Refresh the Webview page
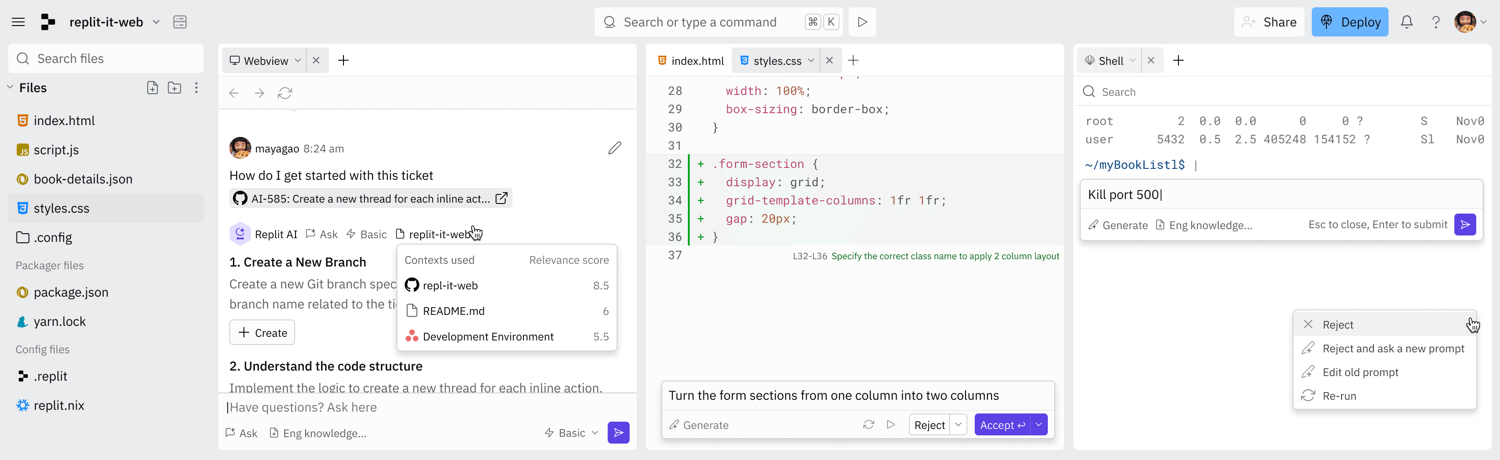1500x460 pixels. pyautogui.click(x=285, y=93)
